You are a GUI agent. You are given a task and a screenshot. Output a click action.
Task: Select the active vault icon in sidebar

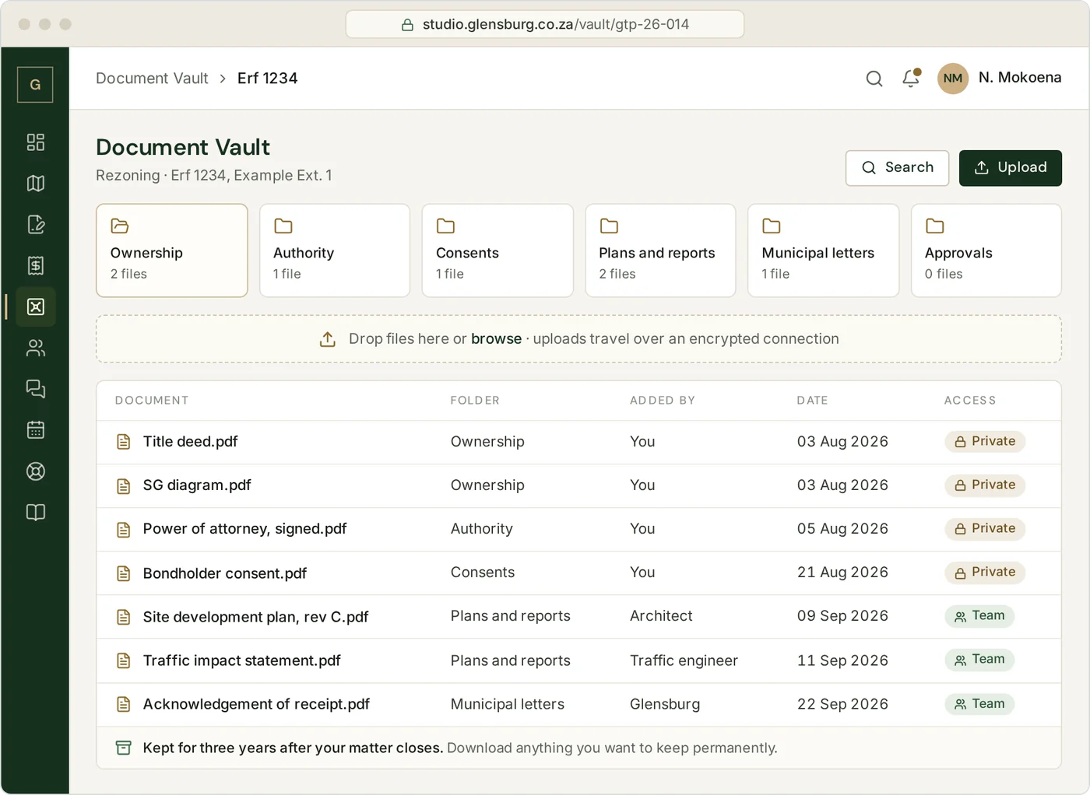click(36, 306)
